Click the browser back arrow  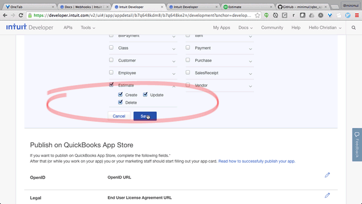pyautogui.click(x=5, y=15)
